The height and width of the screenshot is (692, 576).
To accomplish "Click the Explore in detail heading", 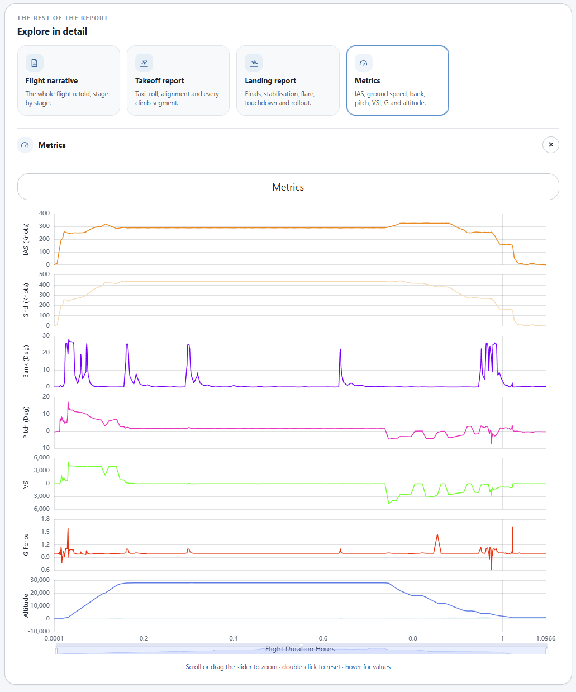I will coord(52,31).
